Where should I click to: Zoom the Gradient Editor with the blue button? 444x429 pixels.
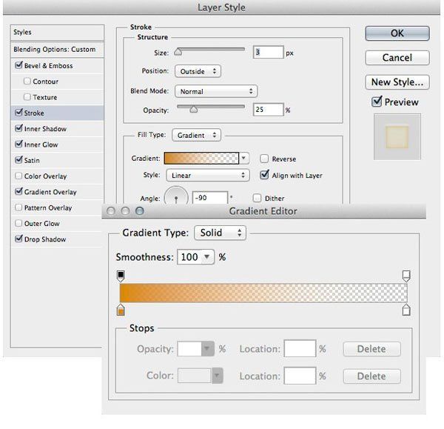click(x=140, y=210)
